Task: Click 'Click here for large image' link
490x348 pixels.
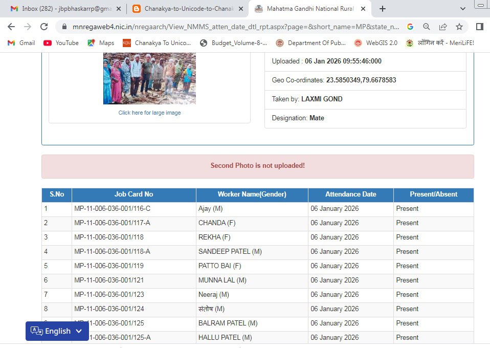Action: [149, 113]
